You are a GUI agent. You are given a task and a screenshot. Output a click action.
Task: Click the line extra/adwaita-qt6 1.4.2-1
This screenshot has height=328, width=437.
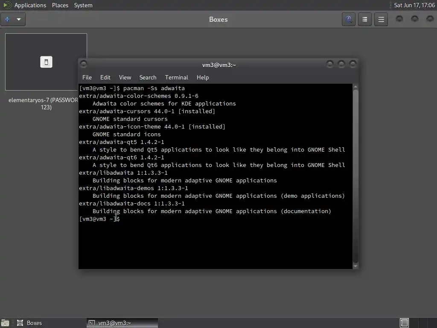click(122, 157)
